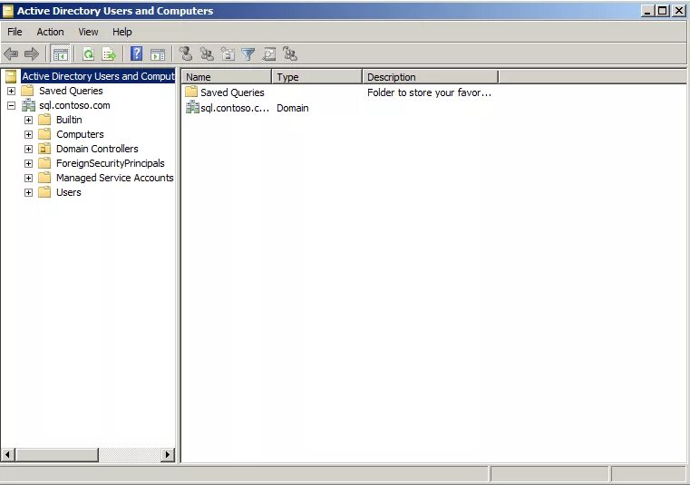The image size is (690, 485).
Task: Select Computers in the tree
Action: coord(80,134)
